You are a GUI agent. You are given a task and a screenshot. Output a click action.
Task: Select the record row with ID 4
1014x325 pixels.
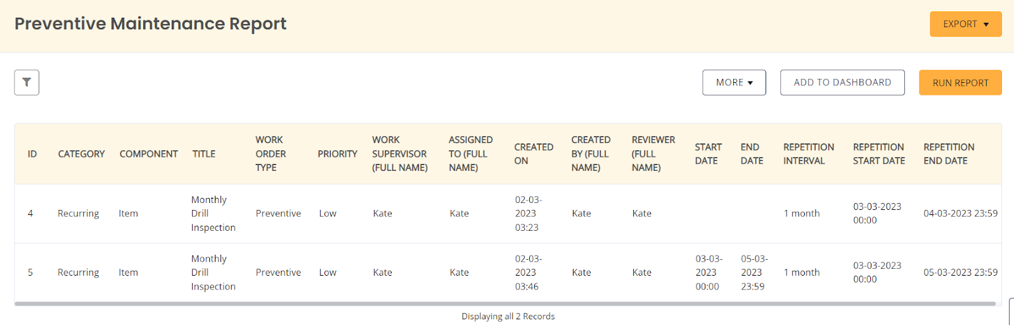pos(508,214)
